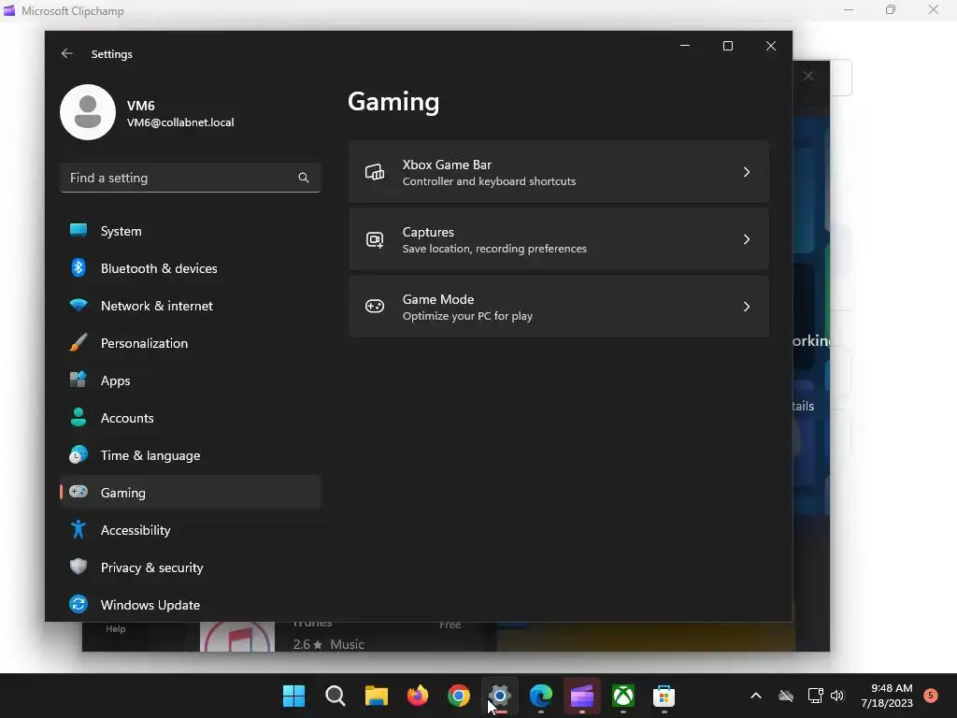The height and width of the screenshot is (718, 957).
Task: Open Microsoft Store from the taskbar
Action: click(x=664, y=696)
